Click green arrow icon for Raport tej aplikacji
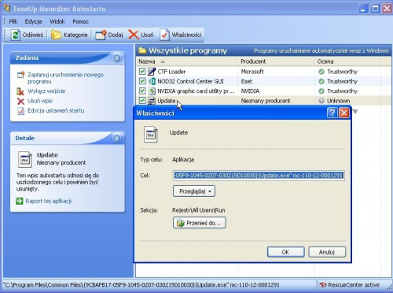The width and height of the screenshot is (393, 293). click(x=20, y=201)
